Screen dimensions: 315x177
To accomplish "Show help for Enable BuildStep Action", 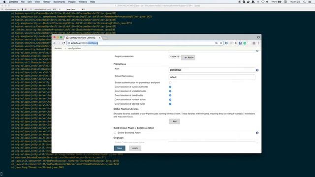I will (257, 133).
